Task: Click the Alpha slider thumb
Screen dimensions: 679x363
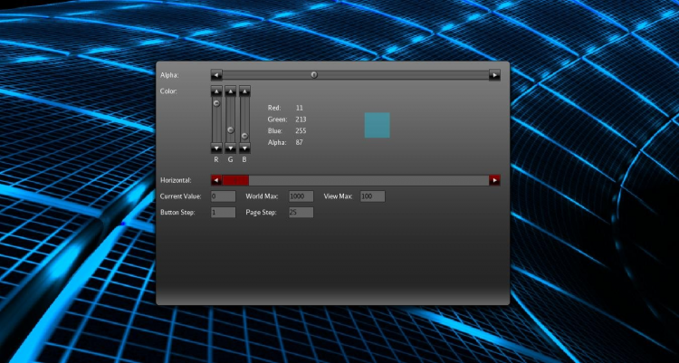Action: (314, 75)
